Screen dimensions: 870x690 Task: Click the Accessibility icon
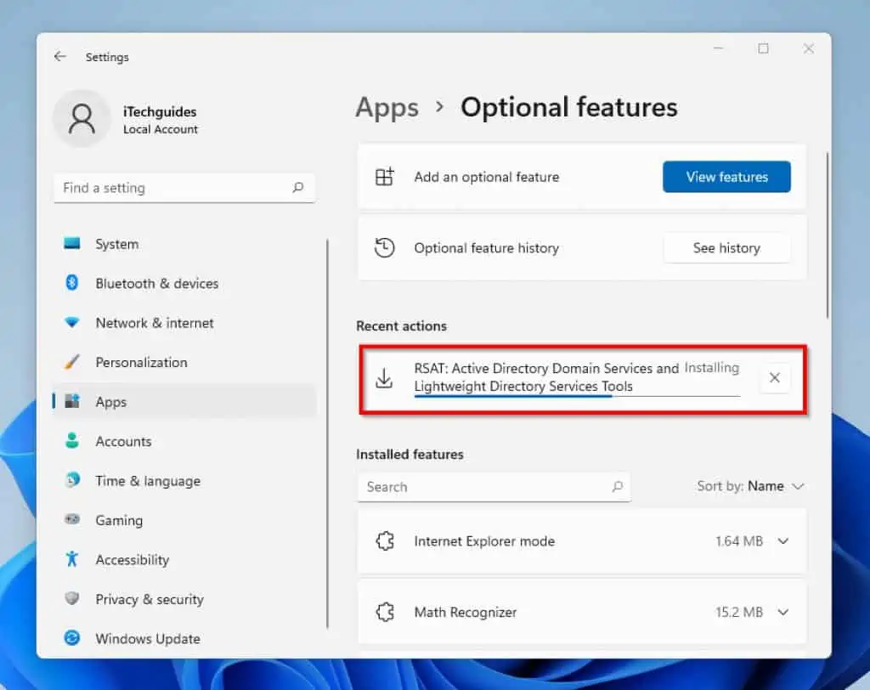71,559
